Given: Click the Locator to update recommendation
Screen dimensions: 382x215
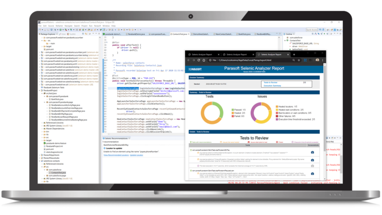Looking at the screenshot, I should pos(113,148).
